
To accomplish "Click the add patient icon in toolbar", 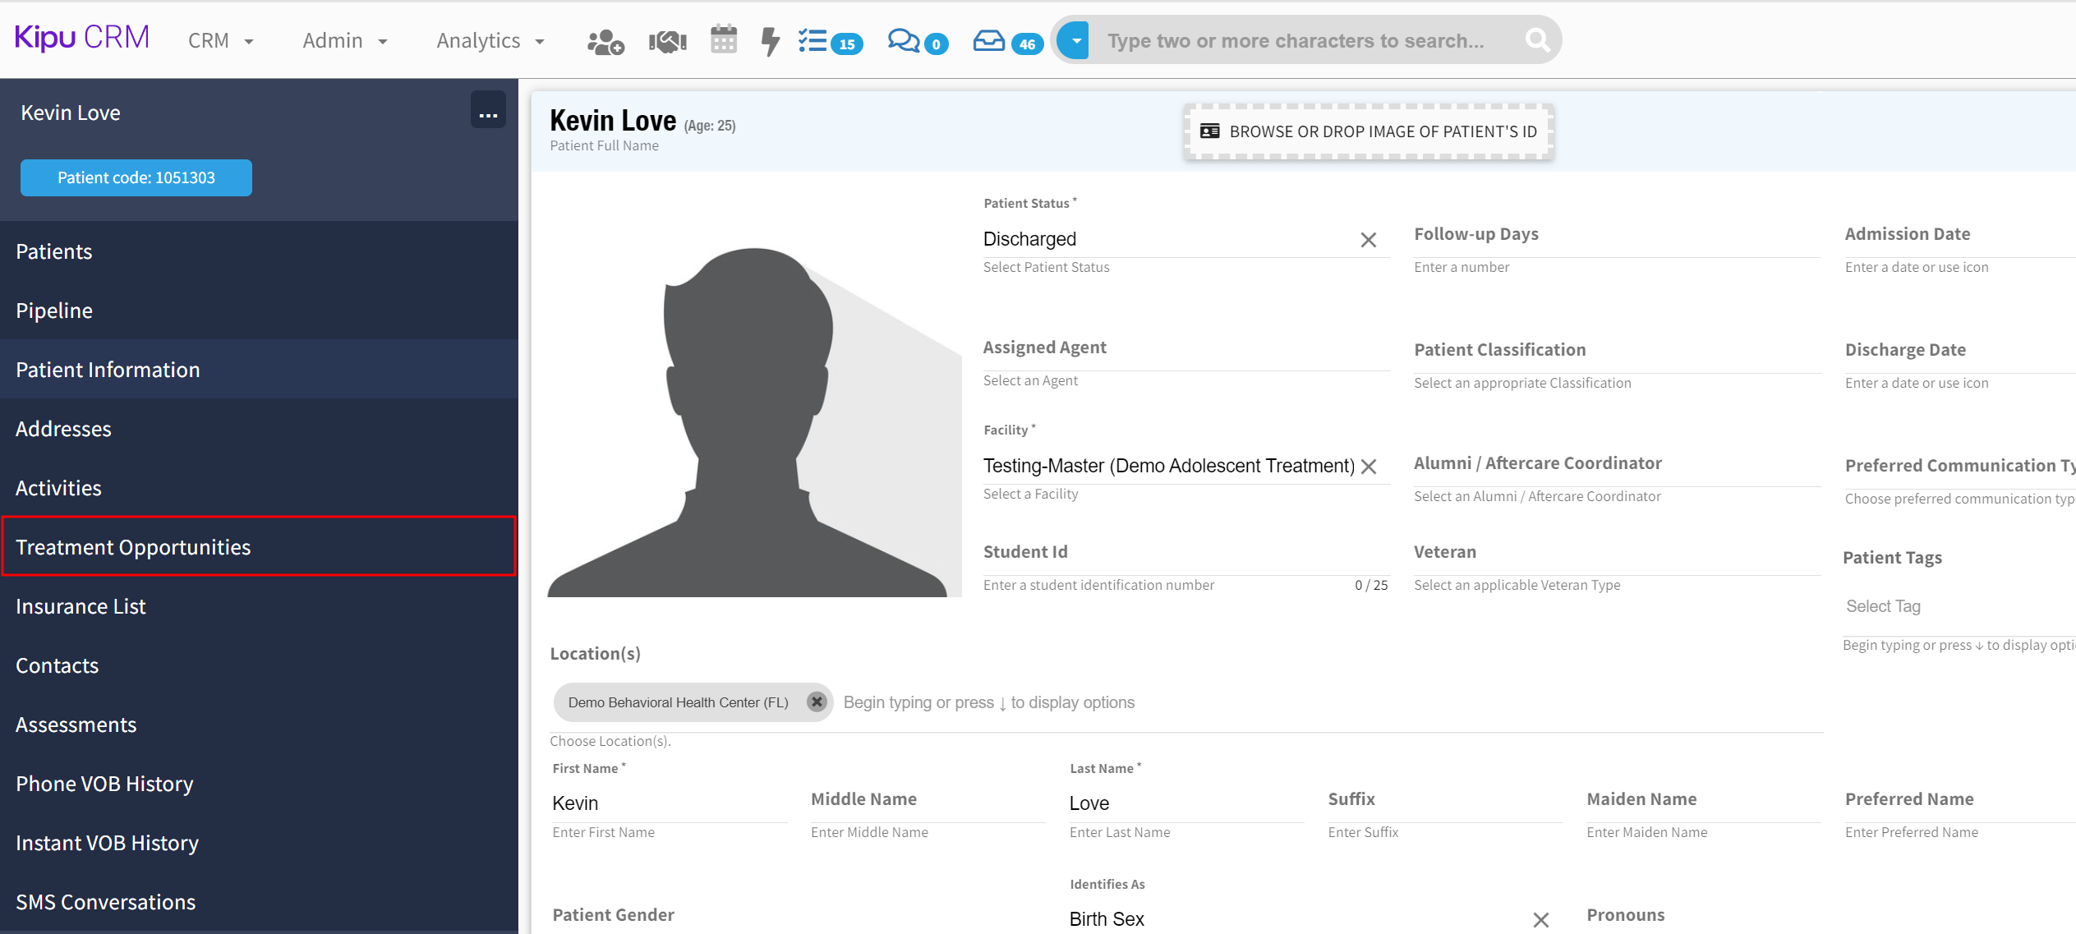I will click(605, 41).
